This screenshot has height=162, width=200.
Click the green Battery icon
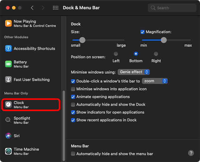point(8,64)
